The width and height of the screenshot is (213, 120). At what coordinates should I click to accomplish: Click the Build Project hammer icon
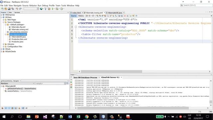[x=46, y=9]
